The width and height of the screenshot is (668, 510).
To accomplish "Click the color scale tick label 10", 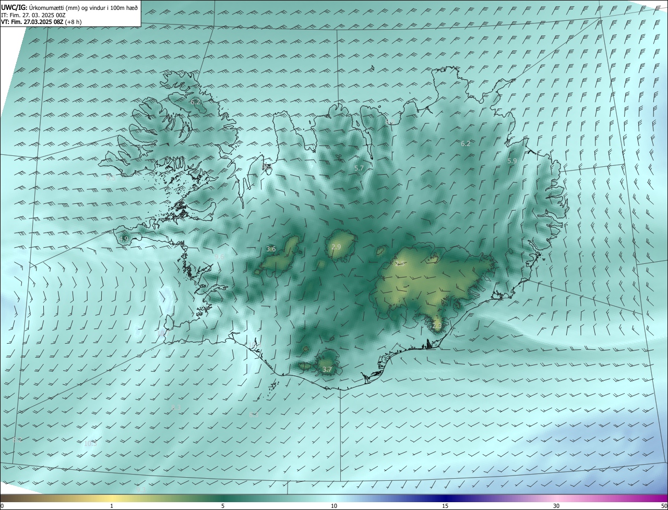I will point(334,506).
